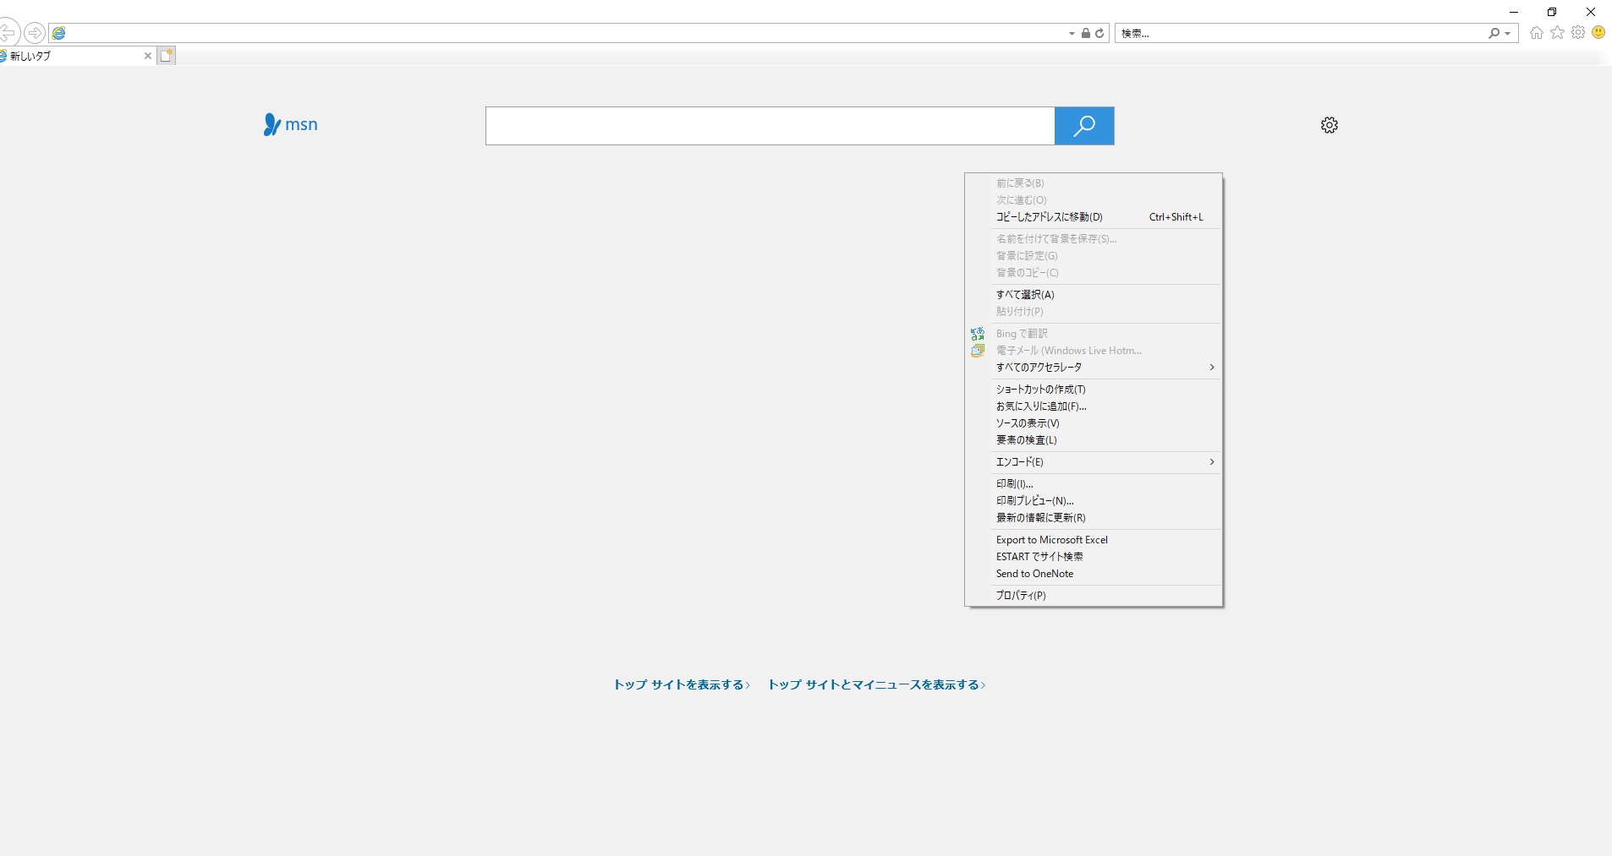Open Favorites star icon
Viewport: 1612px width, 856px height.
click(1557, 33)
